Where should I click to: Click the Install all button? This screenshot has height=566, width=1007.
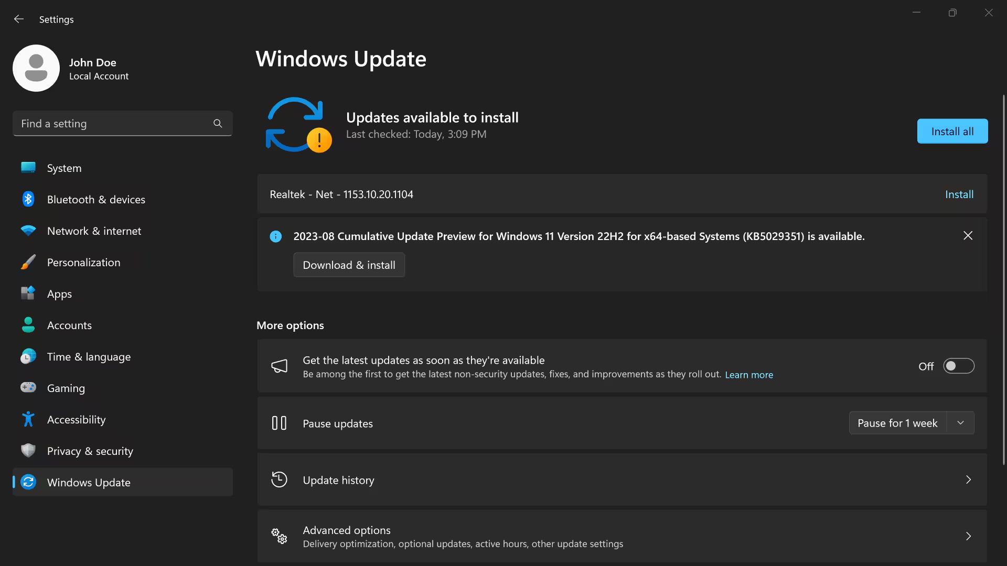click(x=951, y=131)
